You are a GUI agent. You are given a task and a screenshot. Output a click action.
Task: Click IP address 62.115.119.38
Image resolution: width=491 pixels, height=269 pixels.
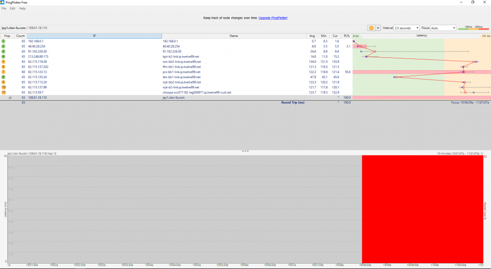click(38, 62)
